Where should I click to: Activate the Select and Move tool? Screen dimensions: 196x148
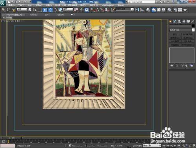[x=51, y=10]
